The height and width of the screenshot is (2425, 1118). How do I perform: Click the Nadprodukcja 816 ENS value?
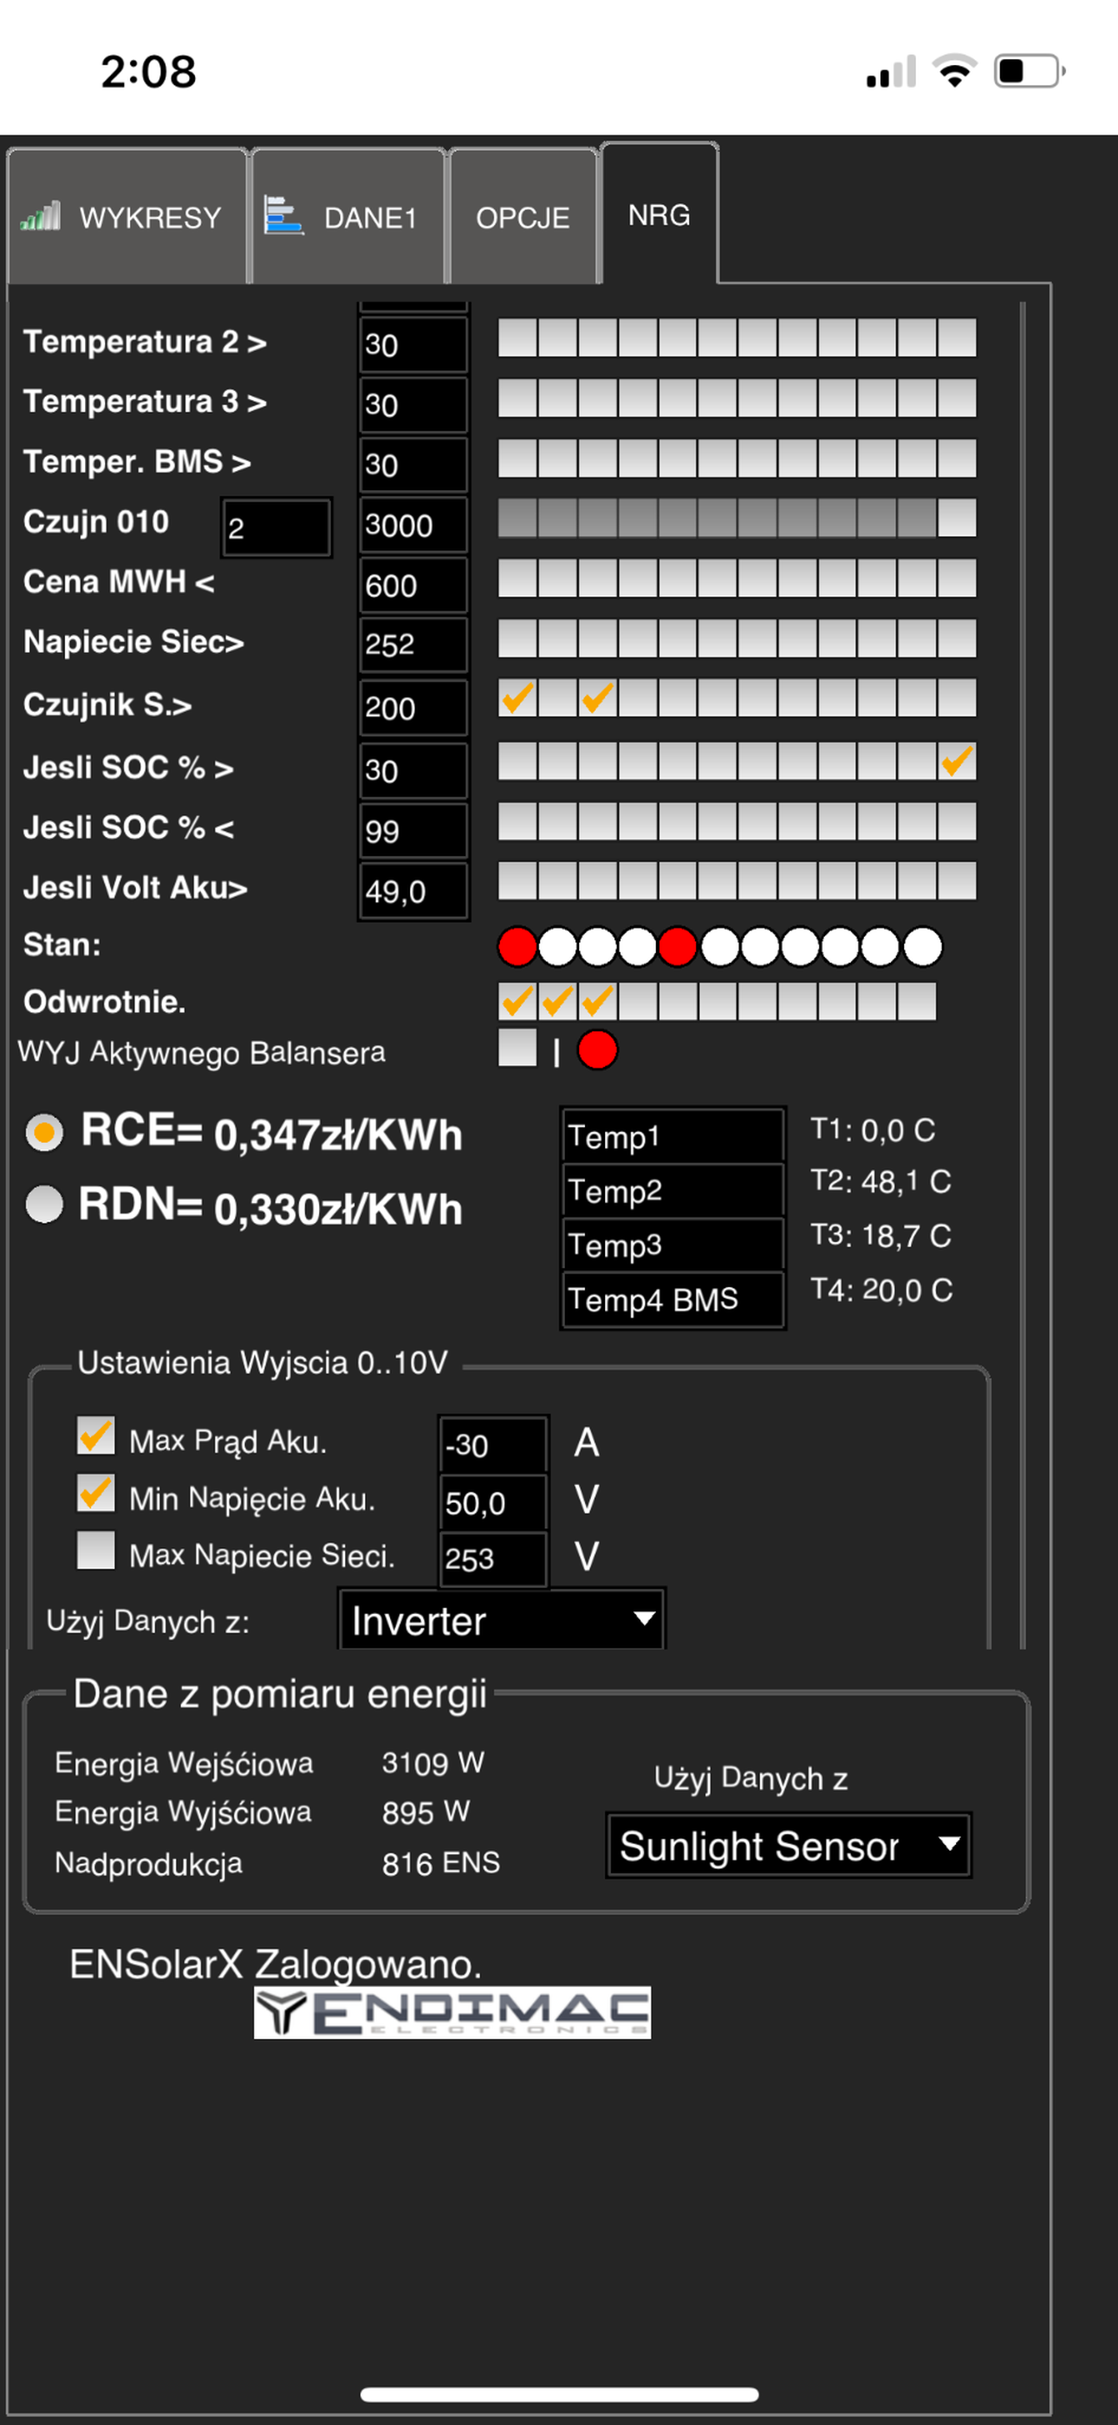point(440,1863)
